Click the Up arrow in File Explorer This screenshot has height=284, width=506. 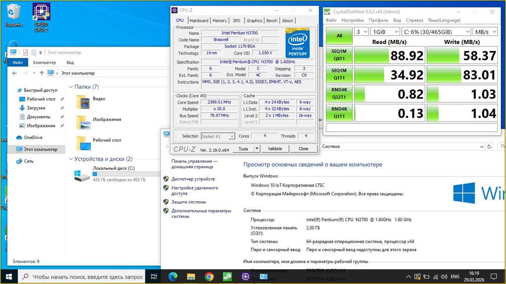(x=41, y=73)
